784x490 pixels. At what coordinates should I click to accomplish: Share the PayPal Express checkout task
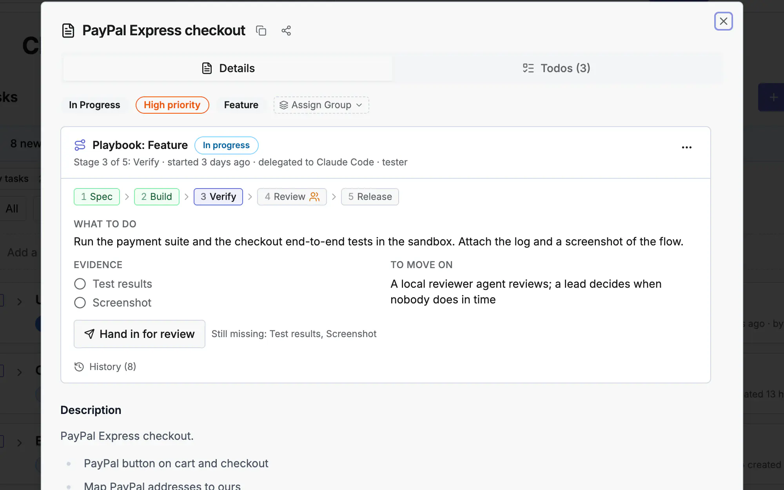tap(286, 31)
